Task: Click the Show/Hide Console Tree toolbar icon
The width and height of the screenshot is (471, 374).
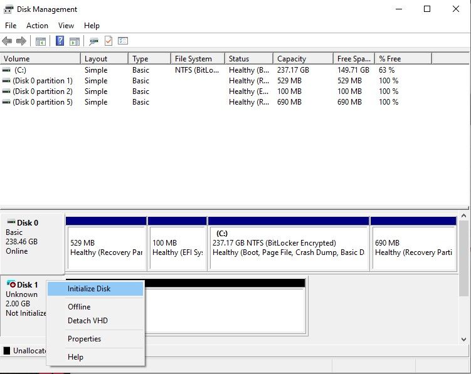Action: coord(41,41)
